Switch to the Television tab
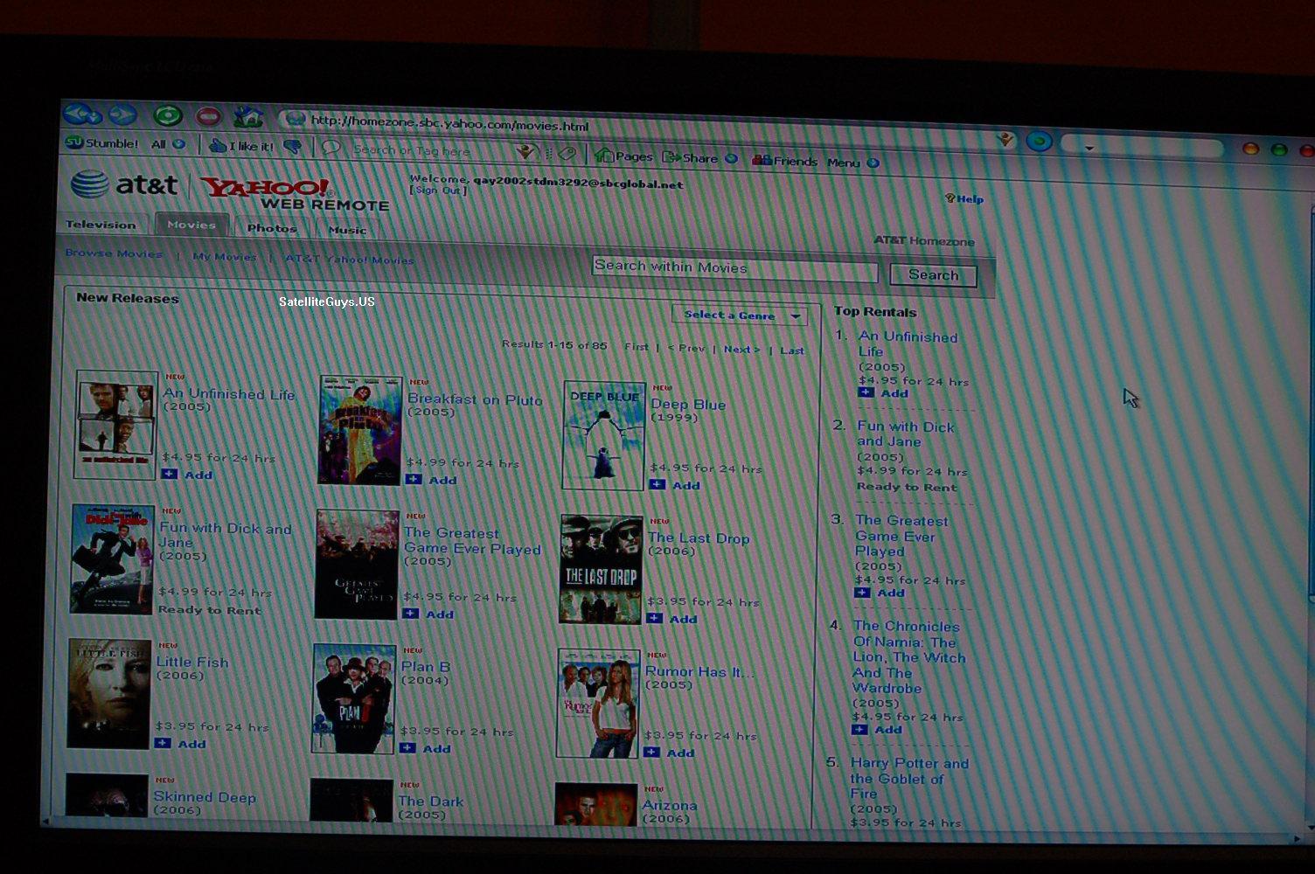Screen dimensions: 1315x874 coord(101,224)
